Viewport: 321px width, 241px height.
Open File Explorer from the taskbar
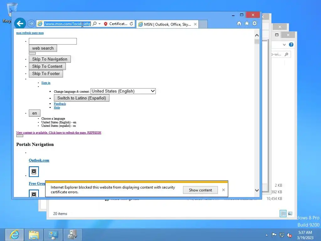pyautogui.click(x=34, y=235)
